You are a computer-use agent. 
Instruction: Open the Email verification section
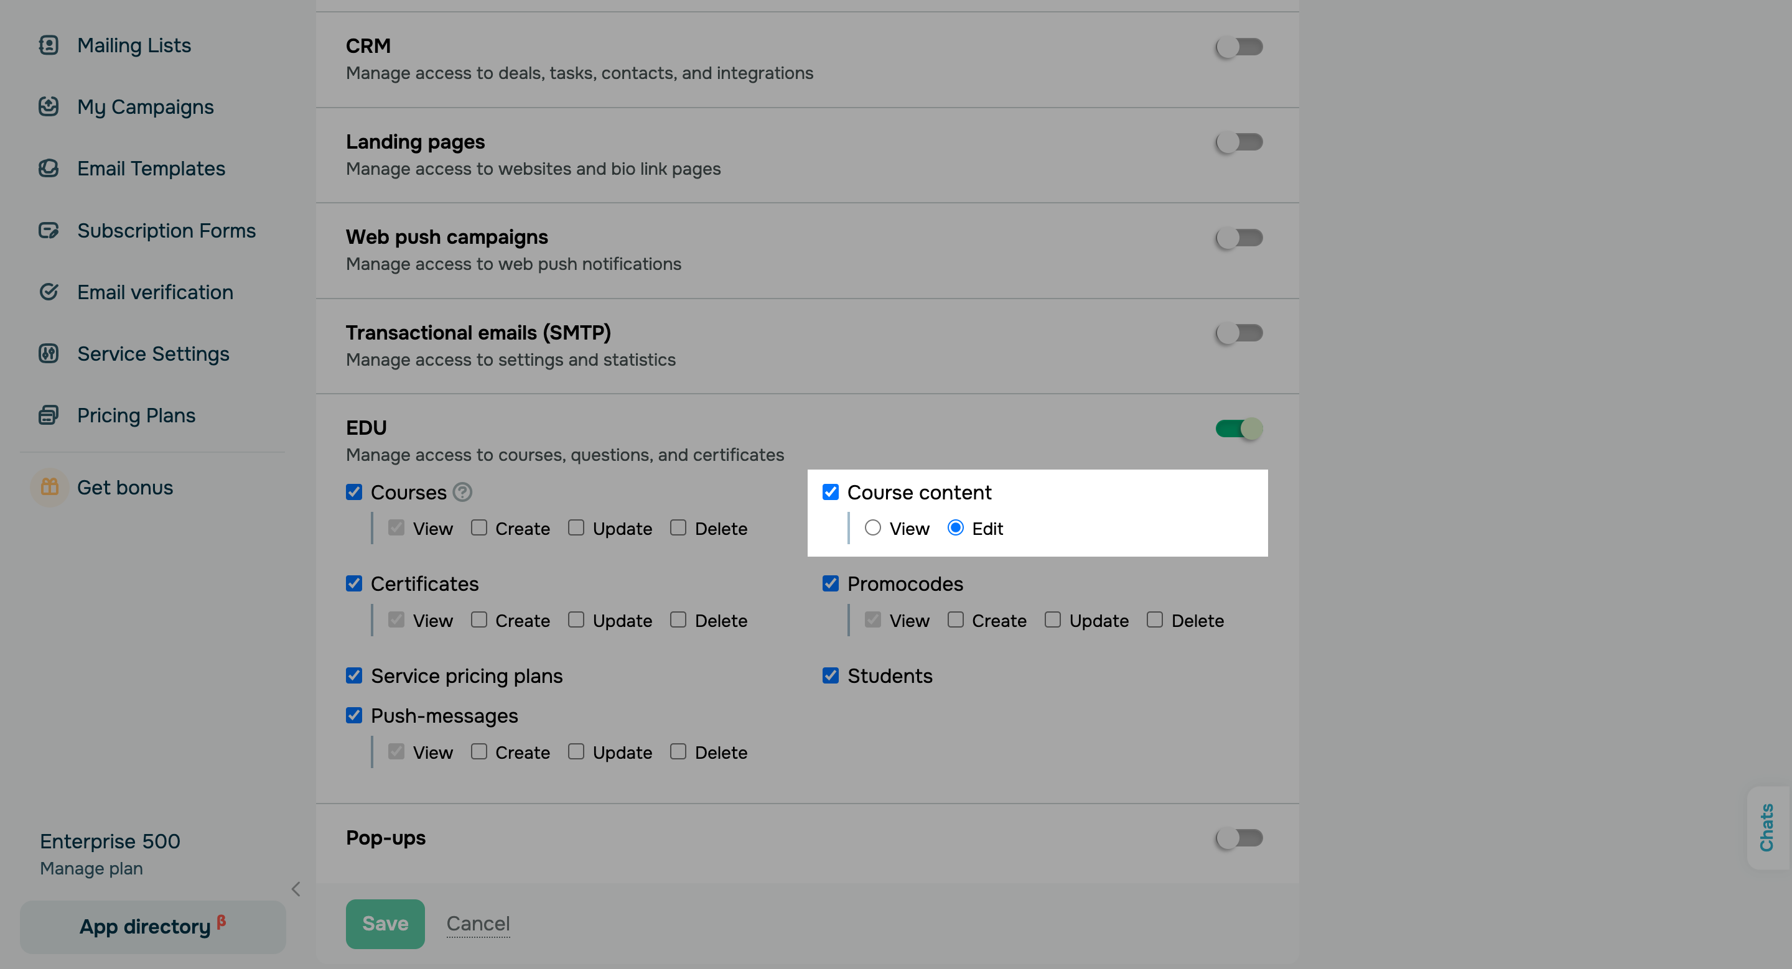click(155, 292)
